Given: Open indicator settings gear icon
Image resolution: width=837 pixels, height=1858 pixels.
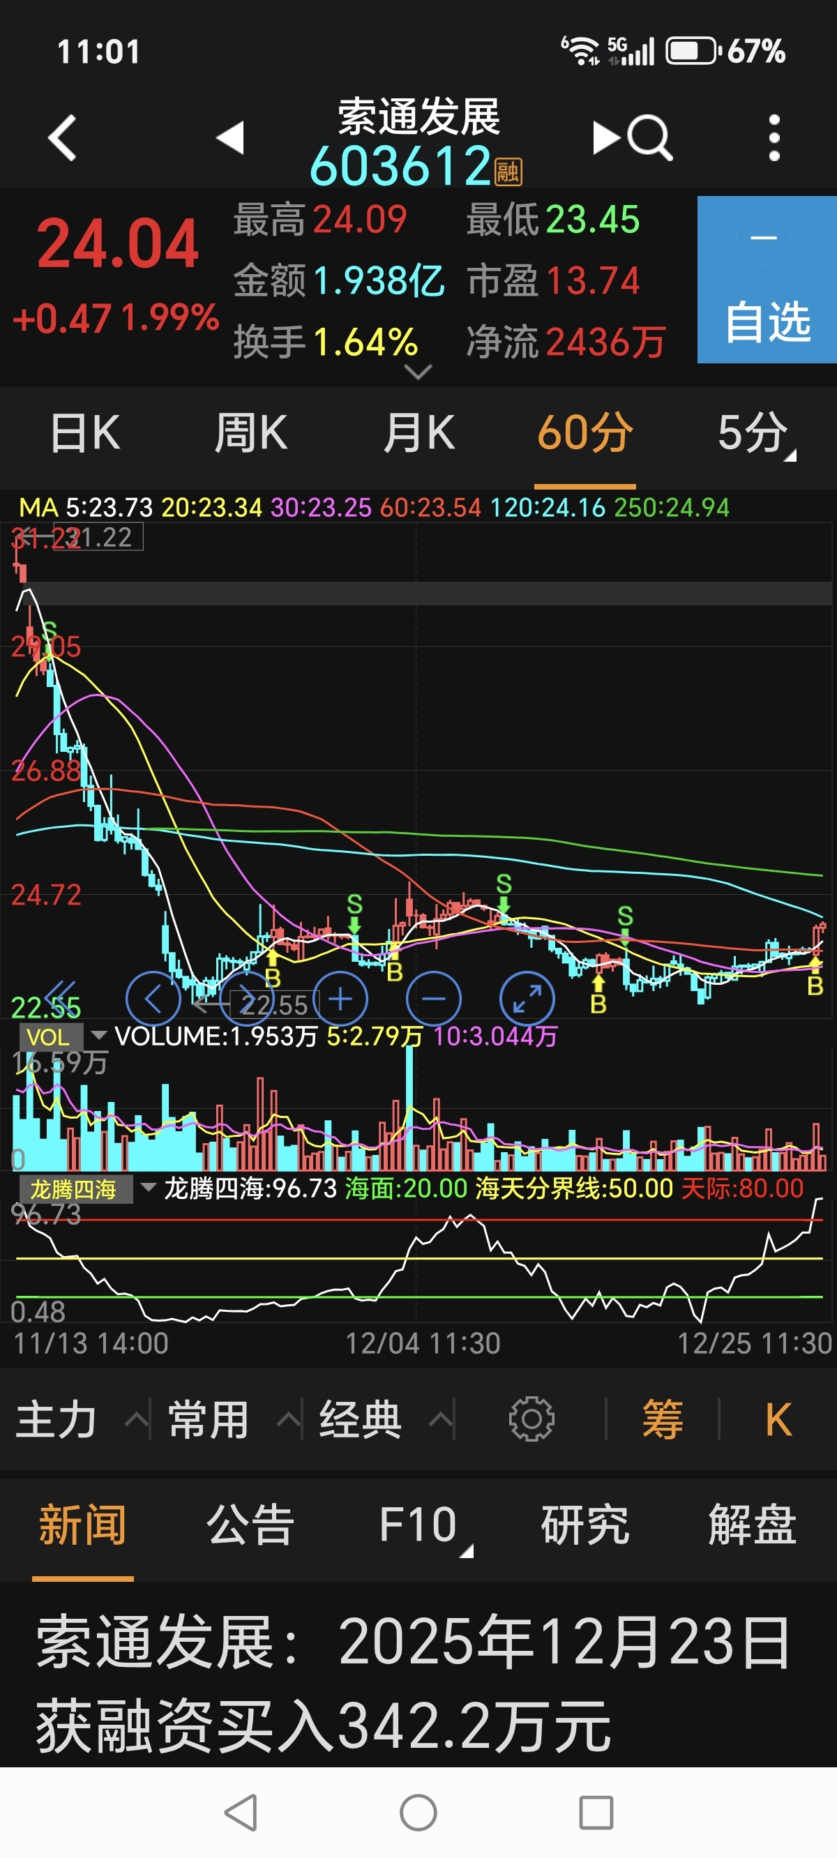Looking at the screenshot, I should point(531,1419).
